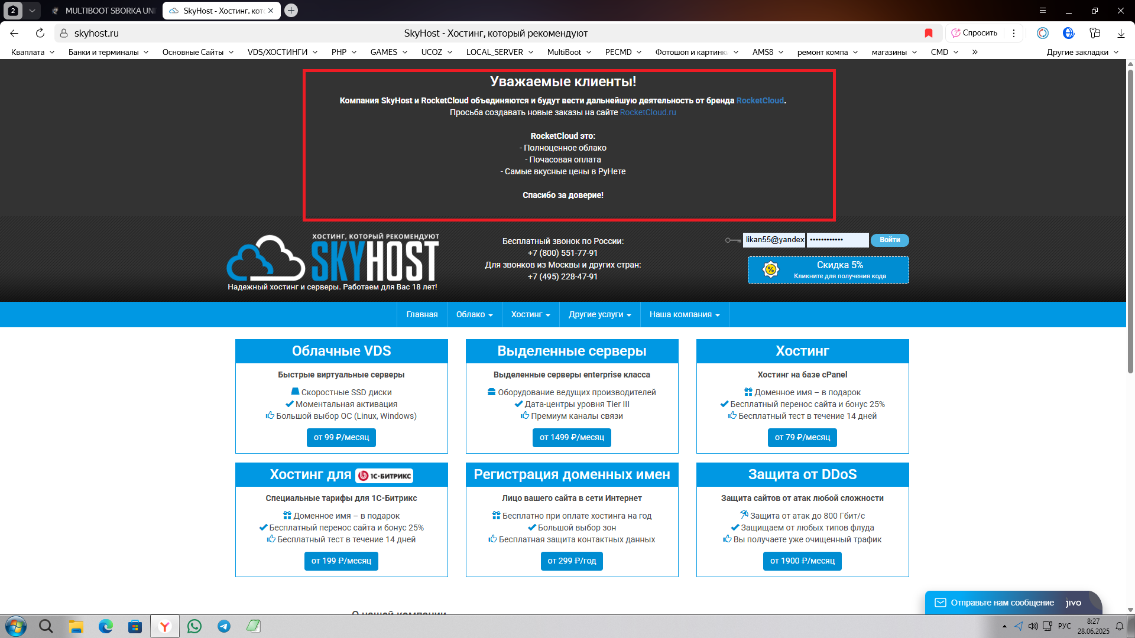Click the от 99 ₽/месяц button
The image size is (1135, 638).
click(x=341, y=437)
